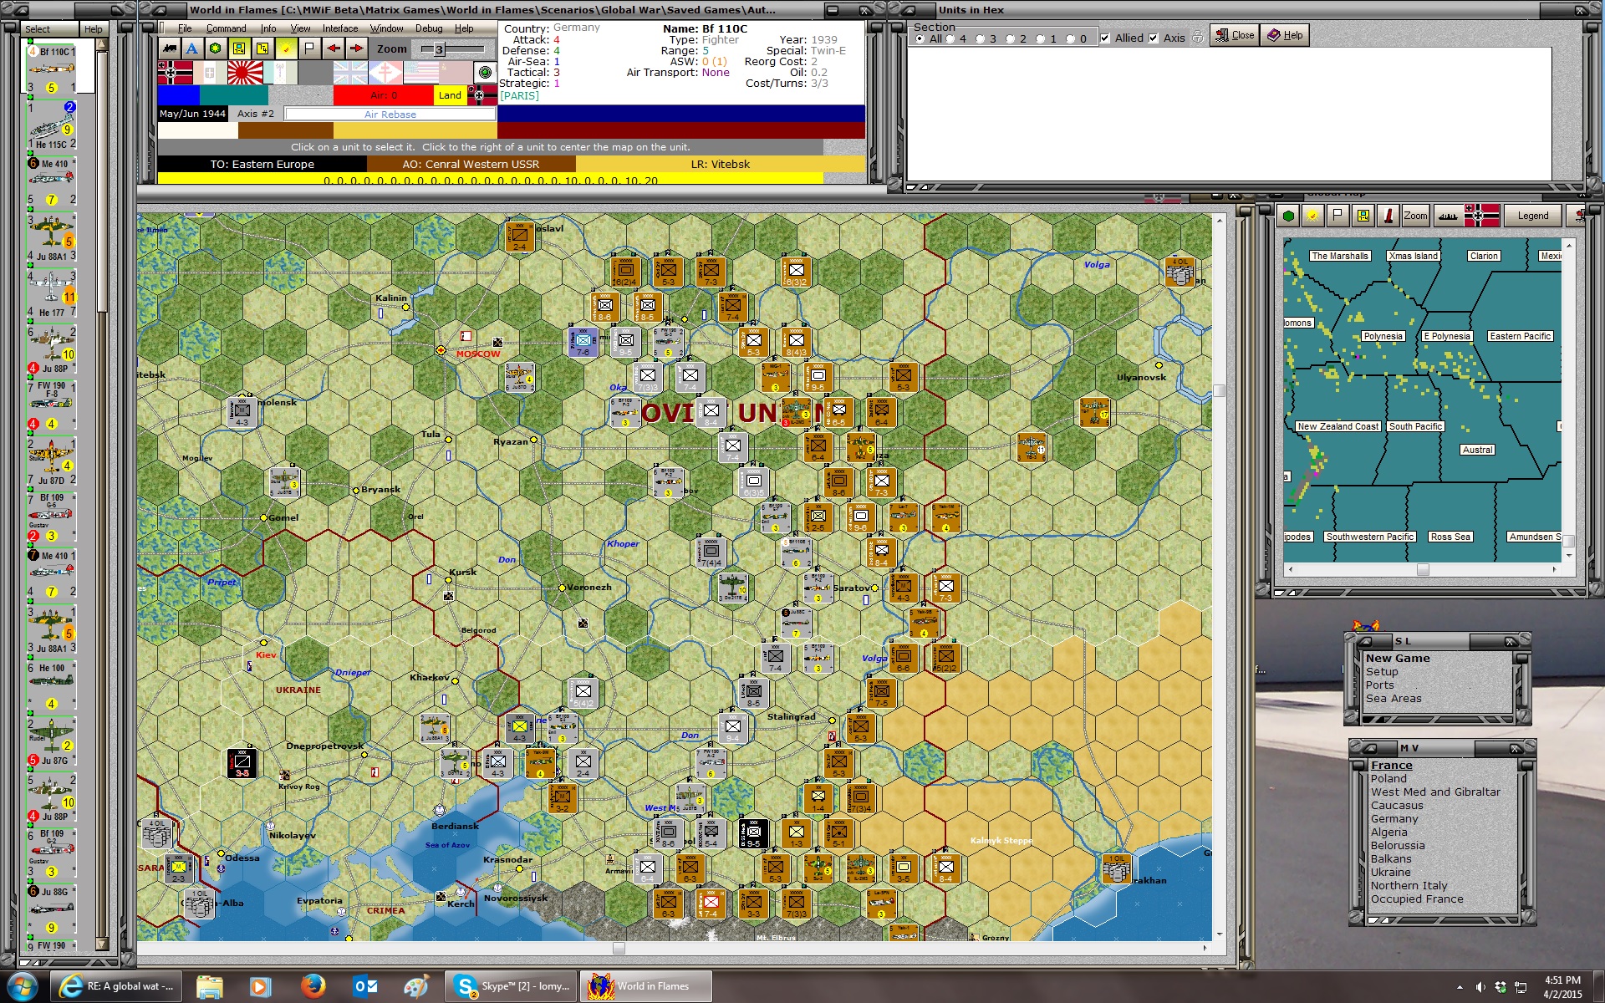This screenshot has height=1003, width=1605.
Task: Uncheck the Axis checkbox
Action: [1154, 38]
